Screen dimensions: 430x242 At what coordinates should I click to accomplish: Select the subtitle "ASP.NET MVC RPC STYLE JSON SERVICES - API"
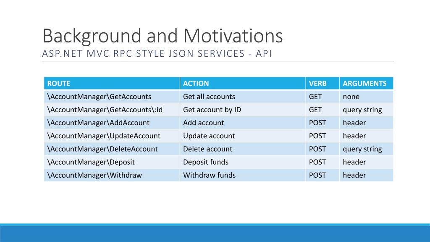click(x=157, y=53)
